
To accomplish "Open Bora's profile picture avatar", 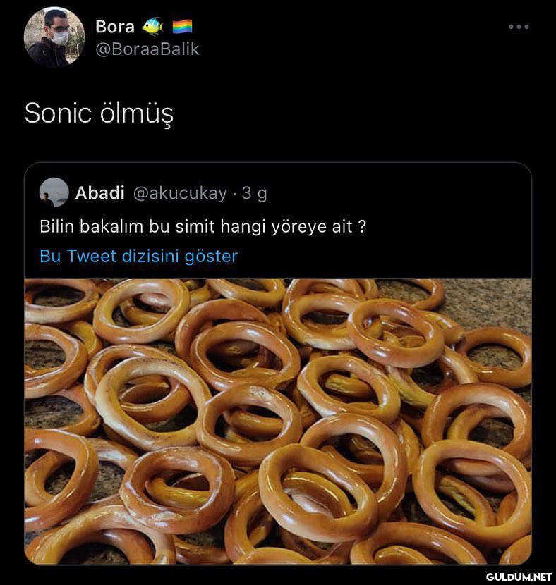I will (x=54, y=37).
